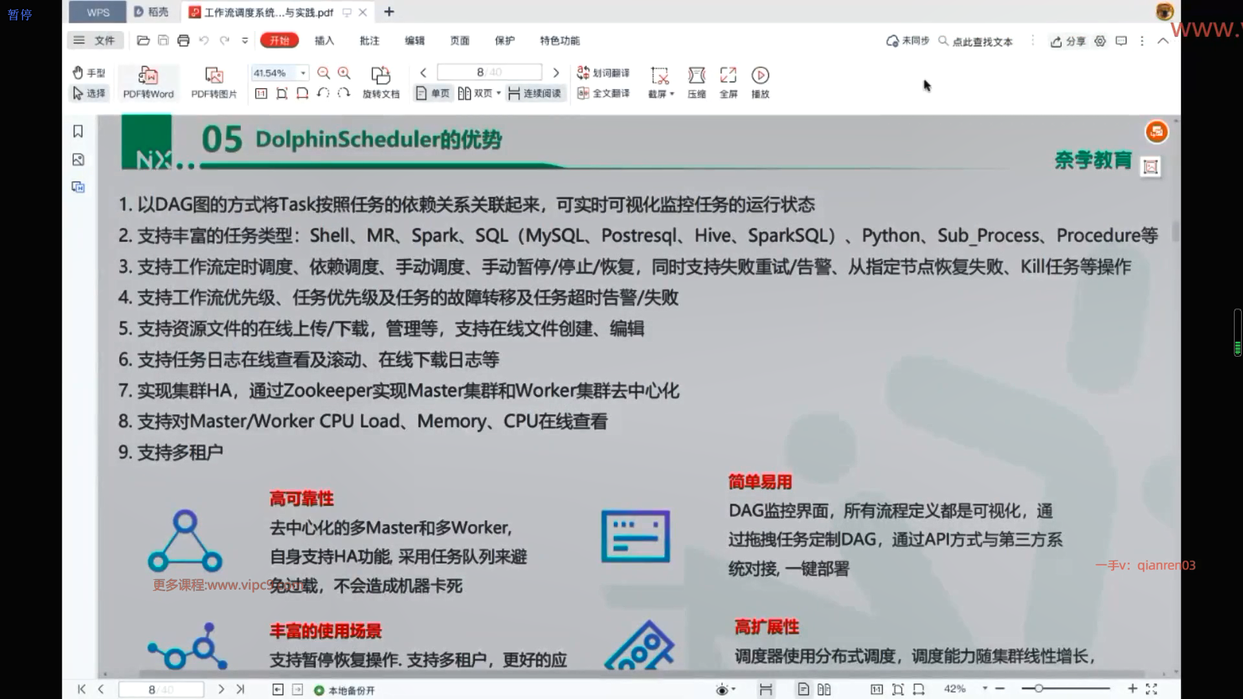Screen dimensions: 1243x699
Task: Expand the 截屏 screenshot dropdown
Action: click(x=672, y=94)
